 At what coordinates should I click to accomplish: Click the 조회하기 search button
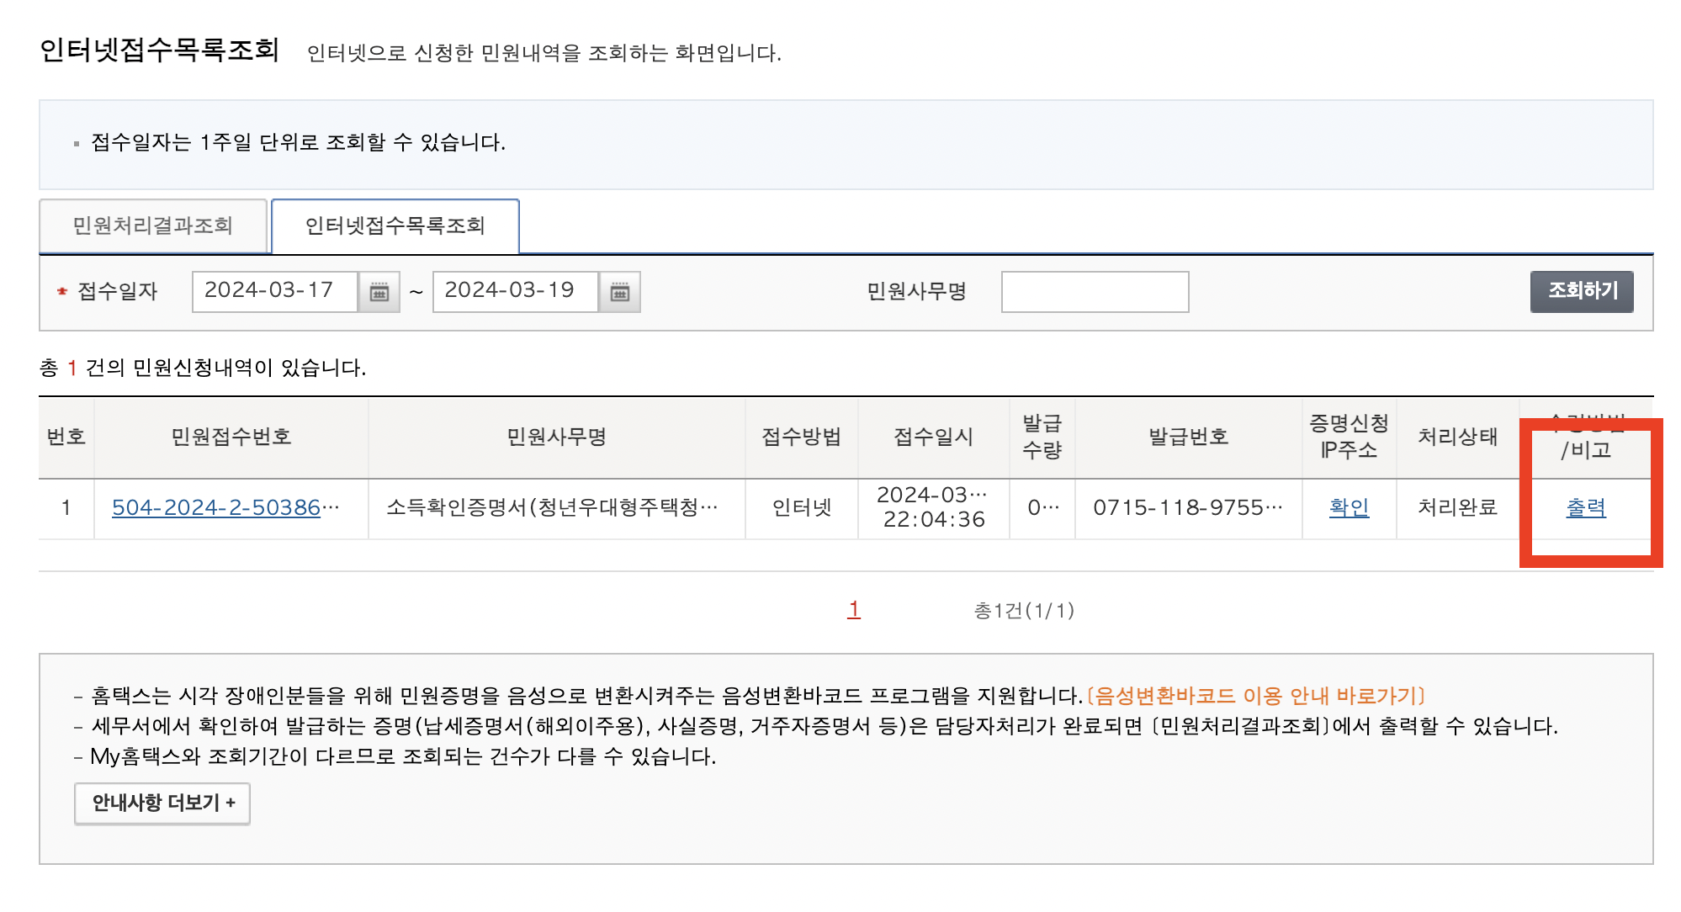pyautogui.click(x=1581, y=291)
